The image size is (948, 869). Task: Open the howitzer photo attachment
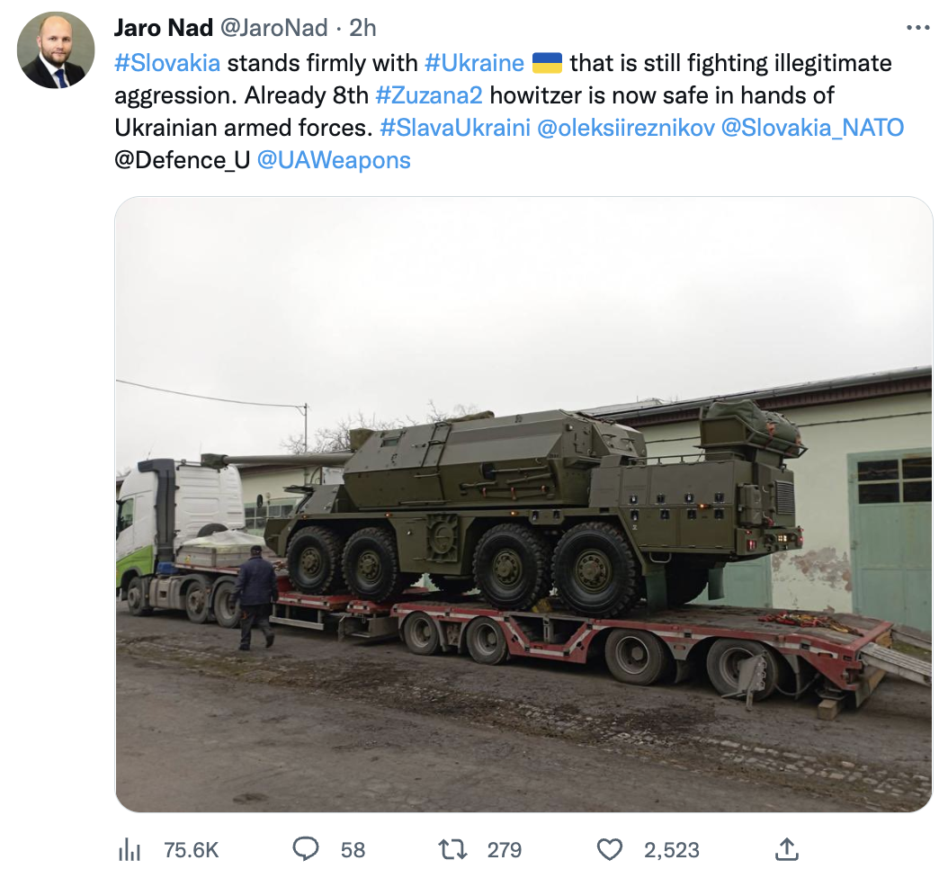coord(523,505)
